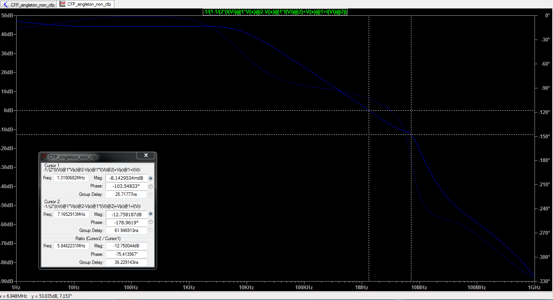Select Cursor 2 Mag radio button

click(x=150, y=214)
